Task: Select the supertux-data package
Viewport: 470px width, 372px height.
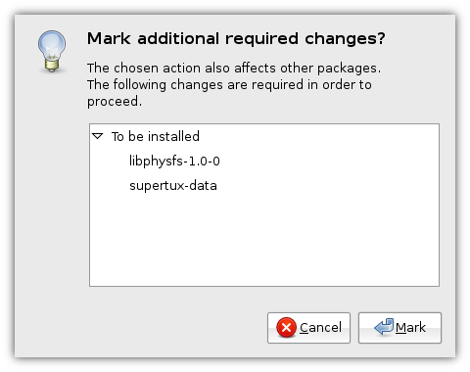Action: [x=173, y=185]
